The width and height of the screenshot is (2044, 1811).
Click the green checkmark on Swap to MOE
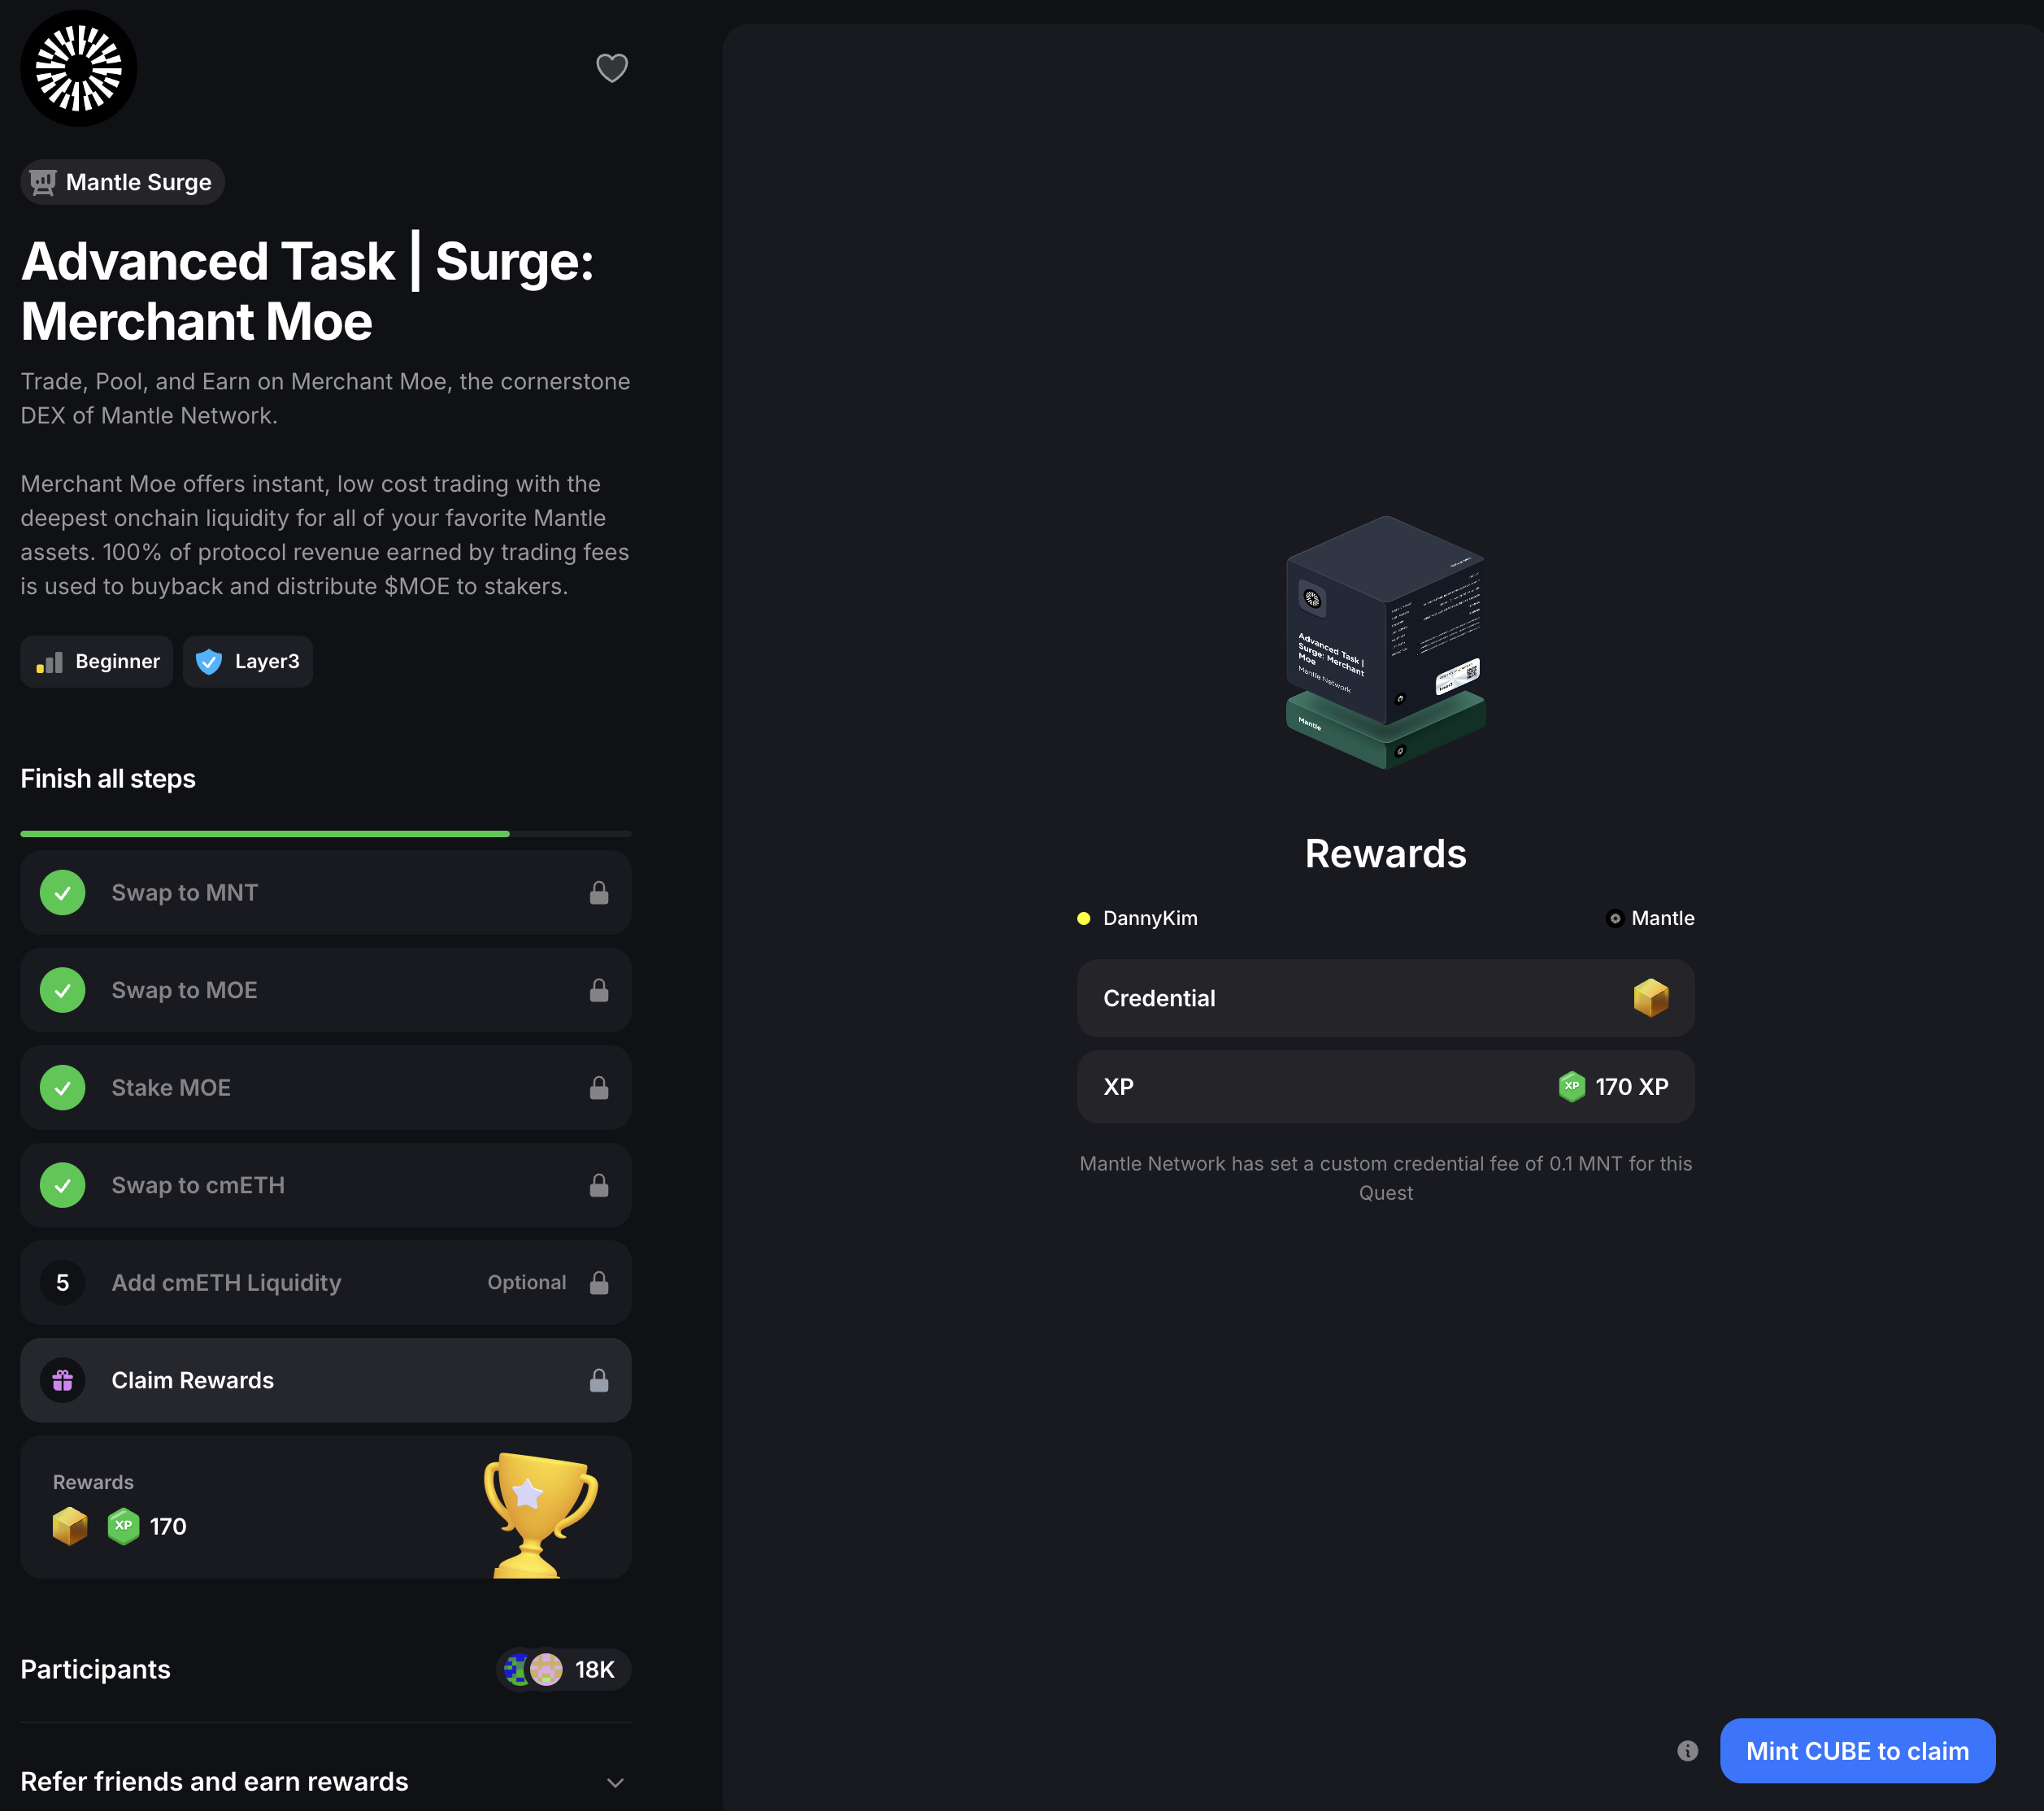pos(63,990)
